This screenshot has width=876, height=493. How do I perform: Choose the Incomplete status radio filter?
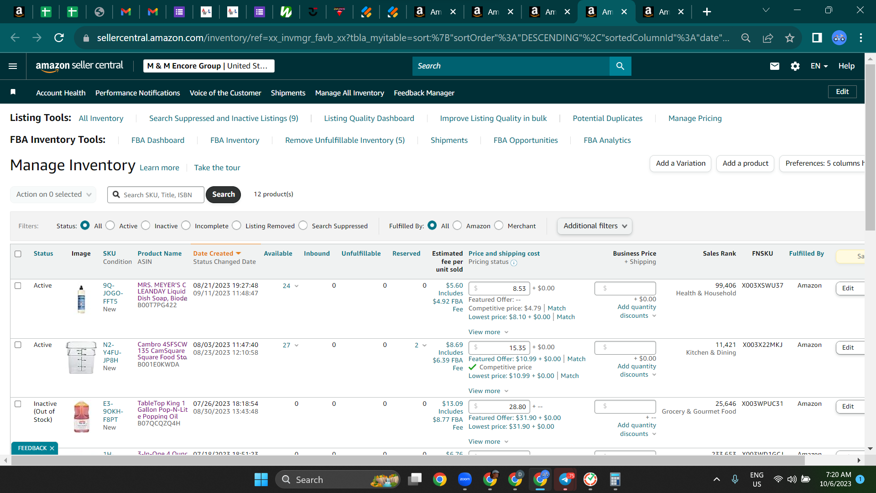pyautogui.click(x=186, y=226)
